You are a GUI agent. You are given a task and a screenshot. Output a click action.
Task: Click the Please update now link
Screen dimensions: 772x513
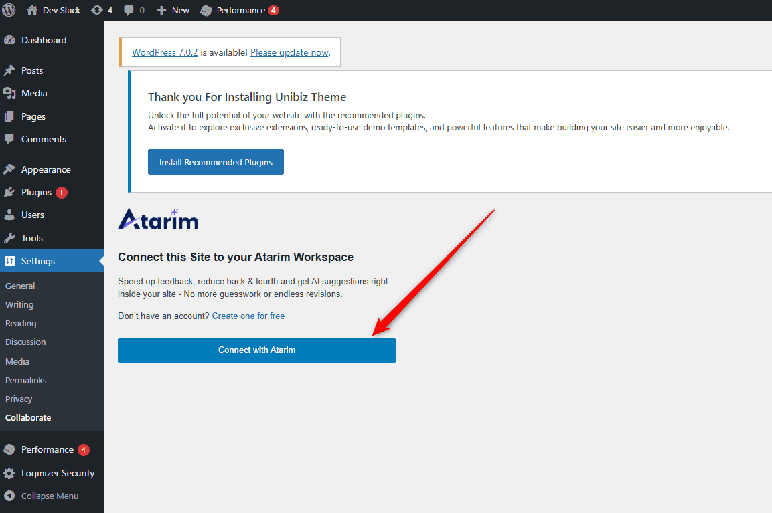(x=289, y=52)
